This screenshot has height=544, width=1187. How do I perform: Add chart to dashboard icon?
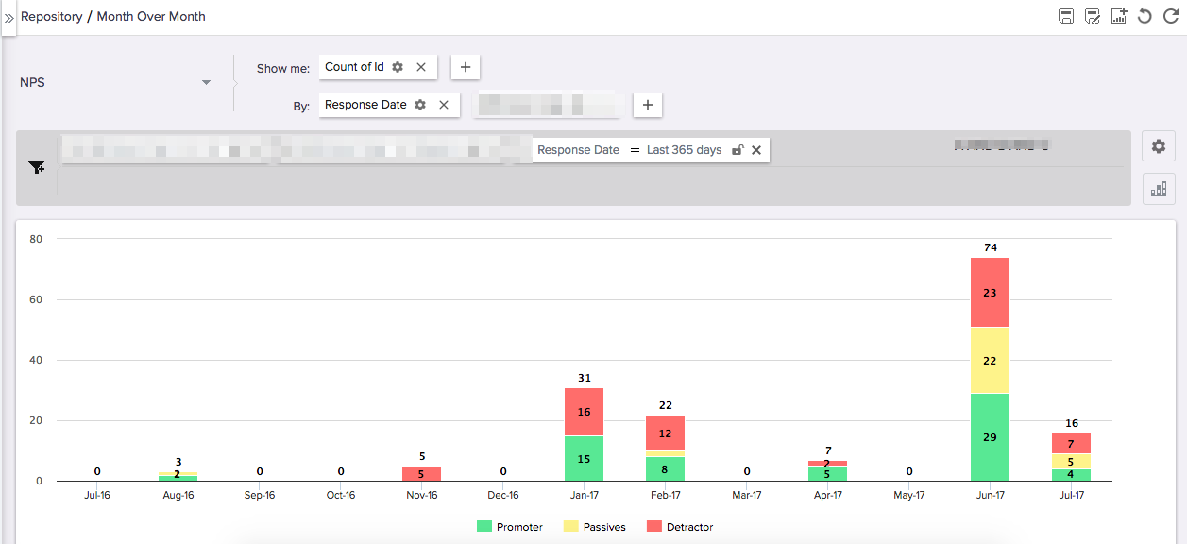(x=1119, y=16)
